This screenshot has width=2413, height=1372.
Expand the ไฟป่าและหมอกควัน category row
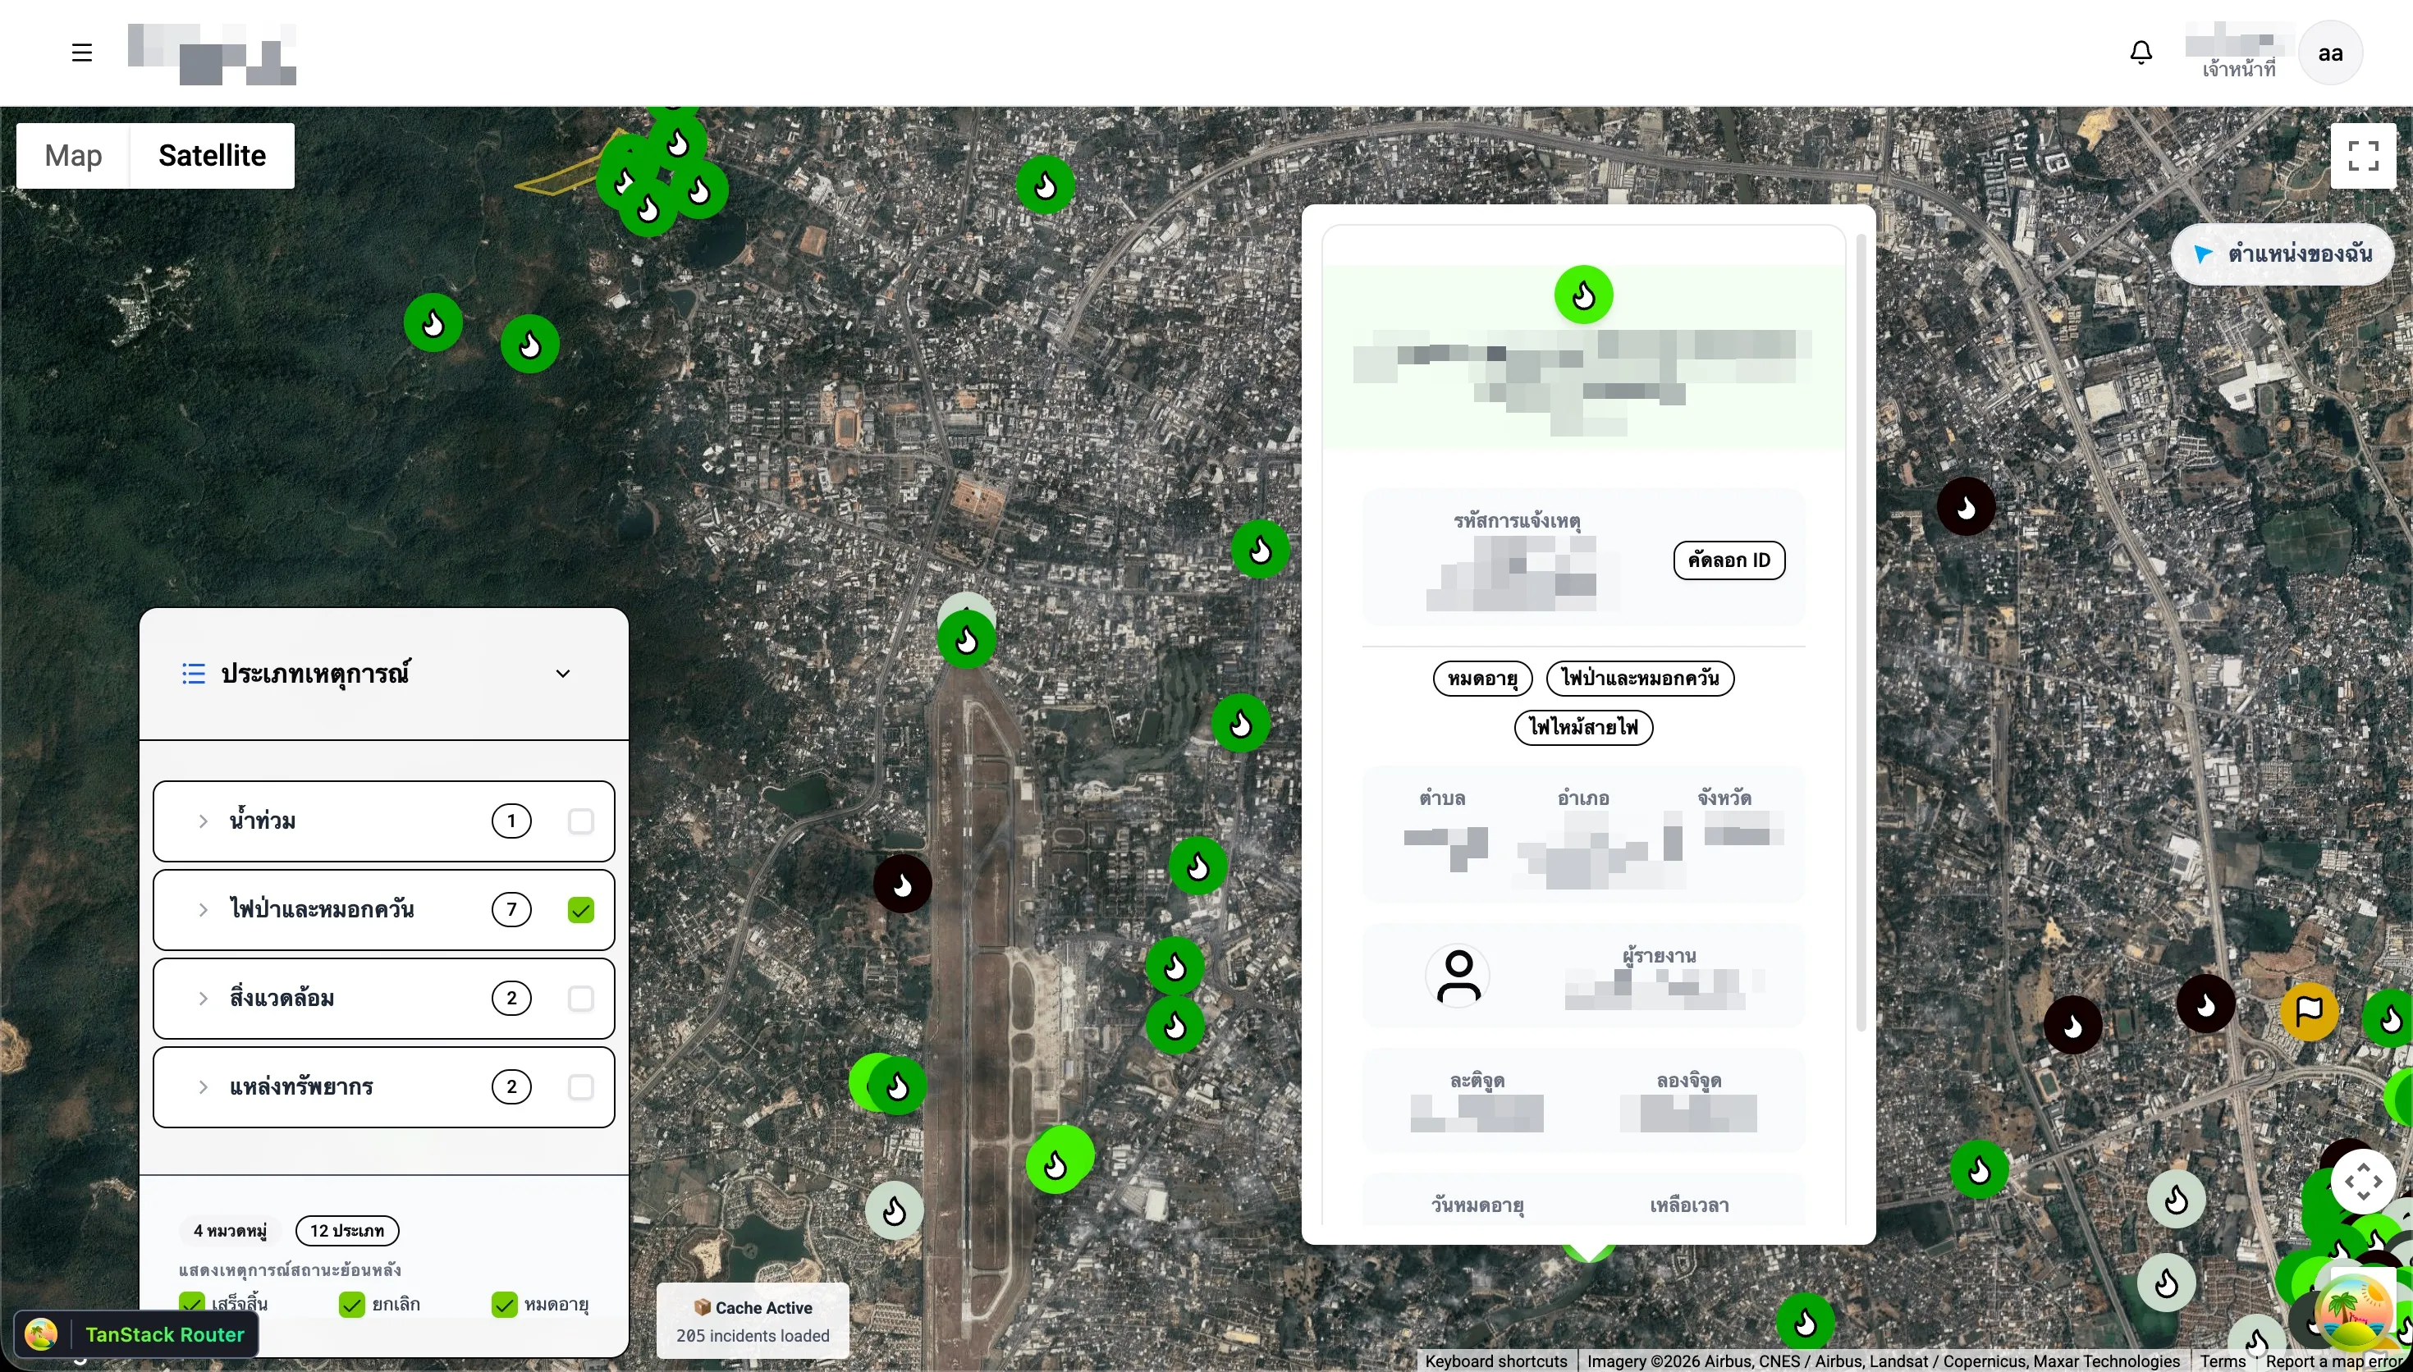coord(203,910)
